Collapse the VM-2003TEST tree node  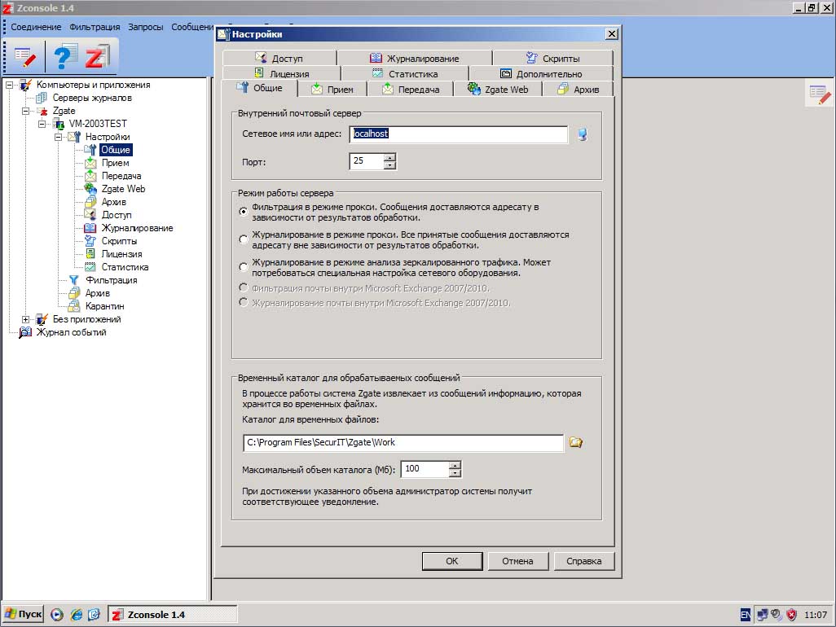42,124
